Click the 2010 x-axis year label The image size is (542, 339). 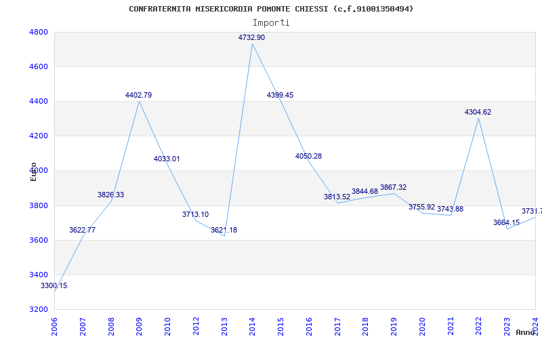pyautogui.click(x=167, y=326)
